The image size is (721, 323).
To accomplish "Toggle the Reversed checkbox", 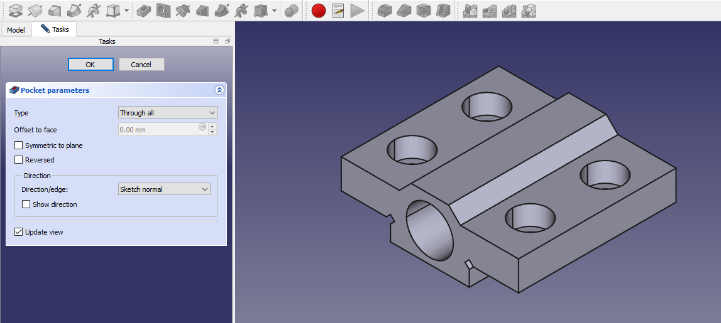I will click(19, 160).
